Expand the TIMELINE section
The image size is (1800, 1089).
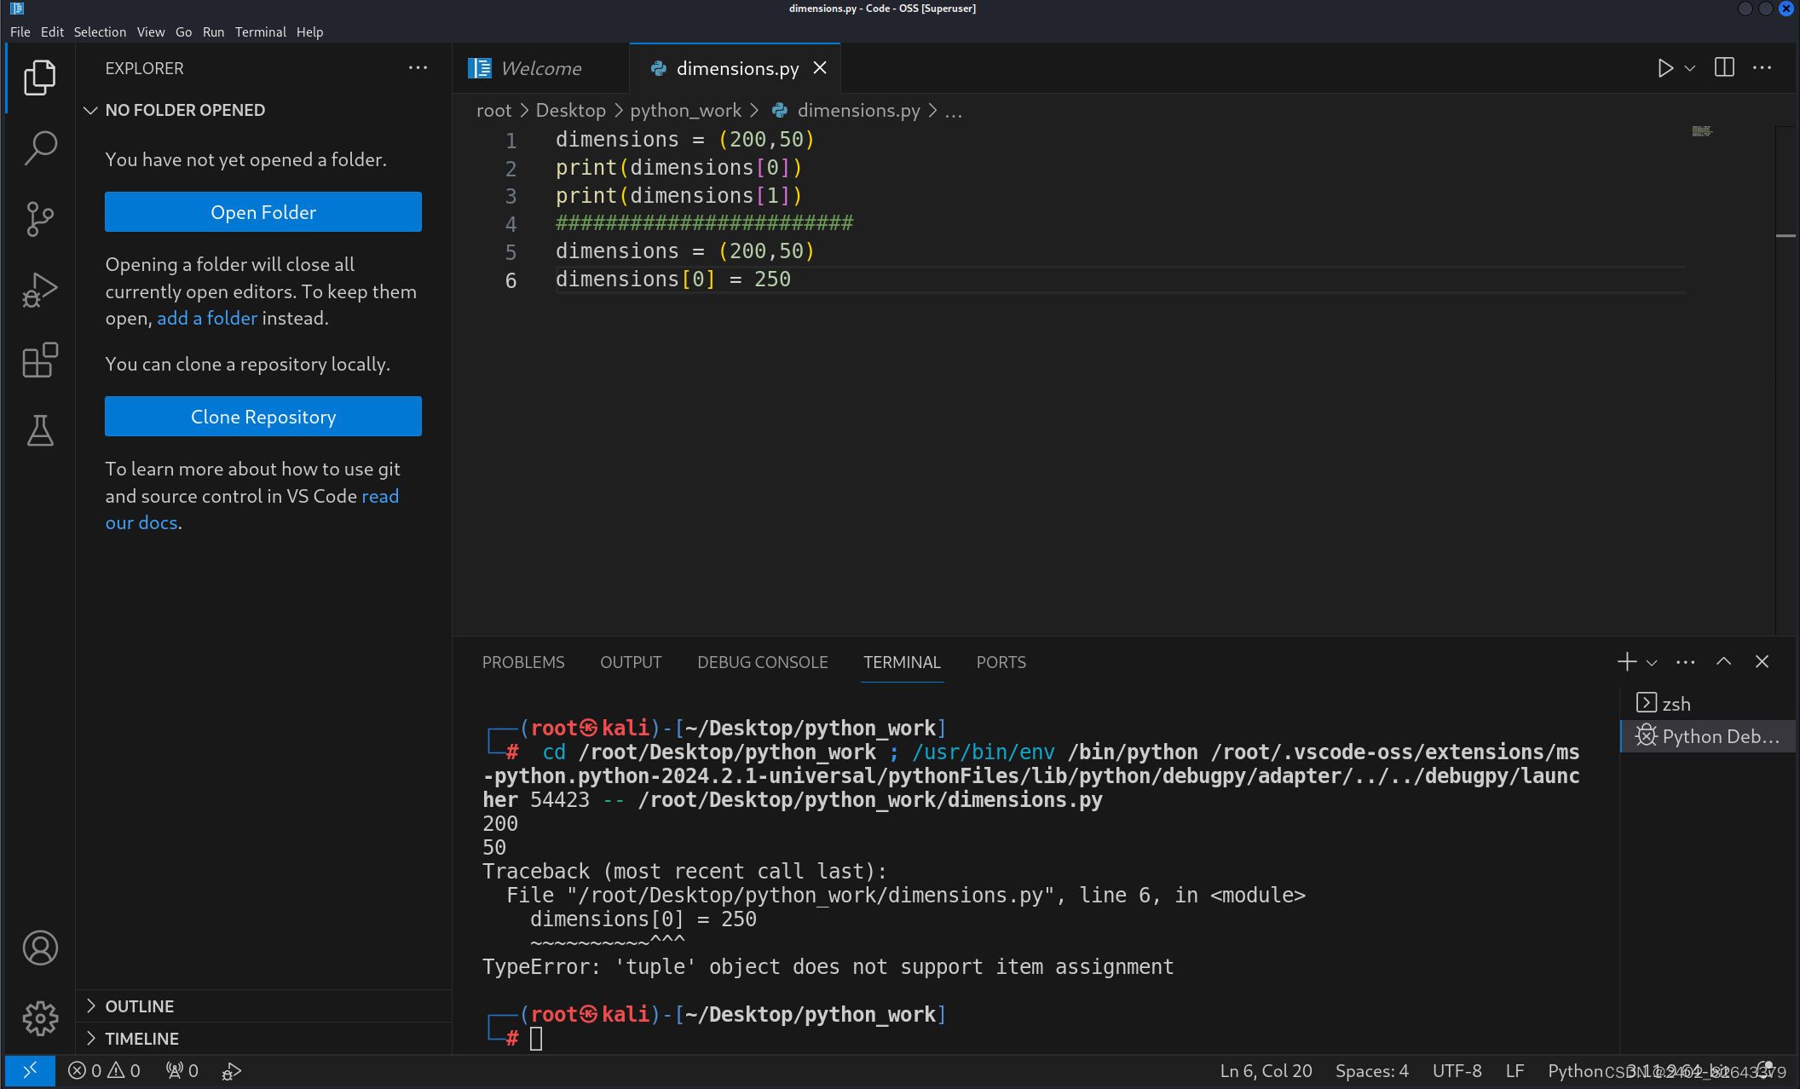263,1039
